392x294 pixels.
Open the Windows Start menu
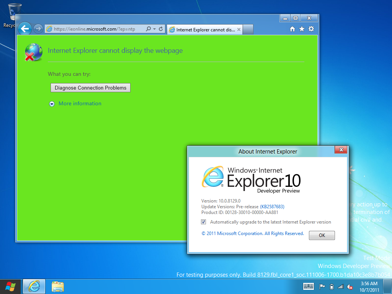click(x=10, y=286)
